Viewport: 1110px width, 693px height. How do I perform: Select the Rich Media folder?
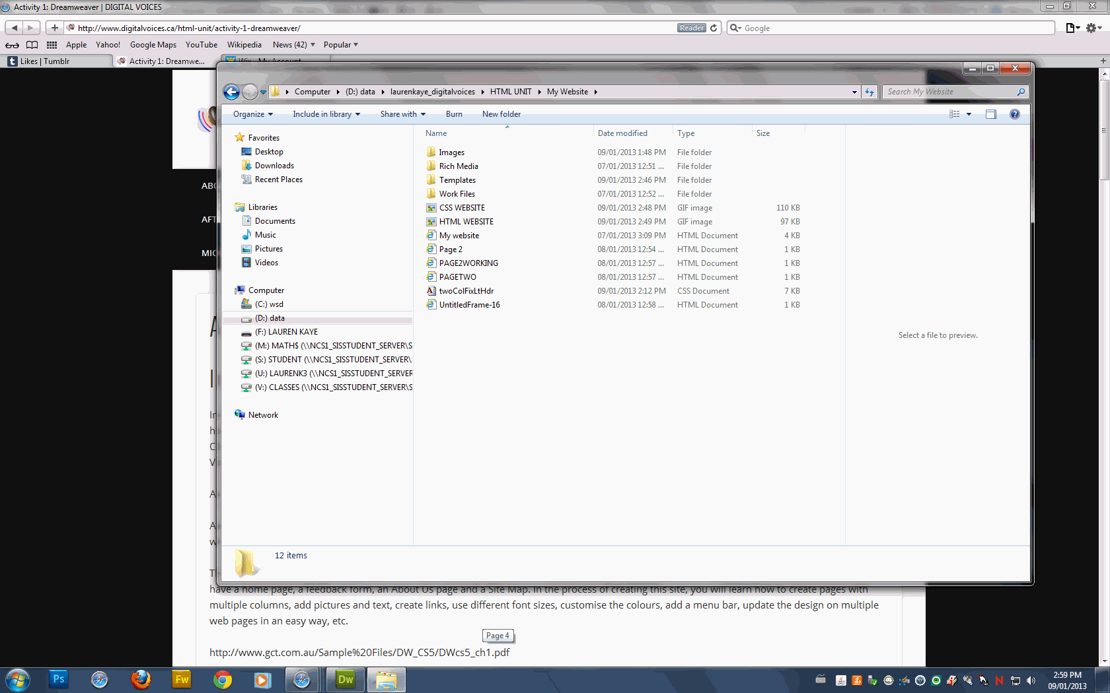459,166
